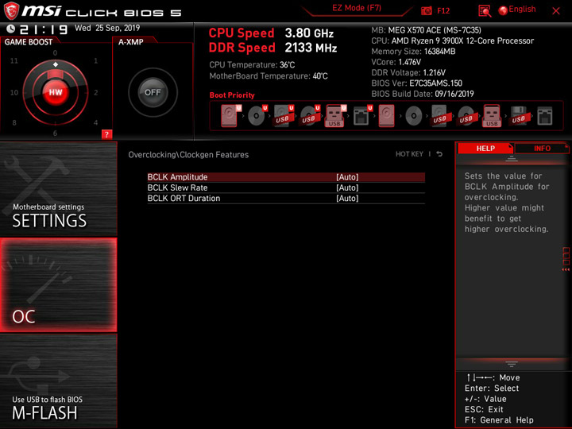This screenshot has width=572, height=429.
Task: Click the Overclocking\Clockgen Features breadcrumb
Action: point(188,155)
